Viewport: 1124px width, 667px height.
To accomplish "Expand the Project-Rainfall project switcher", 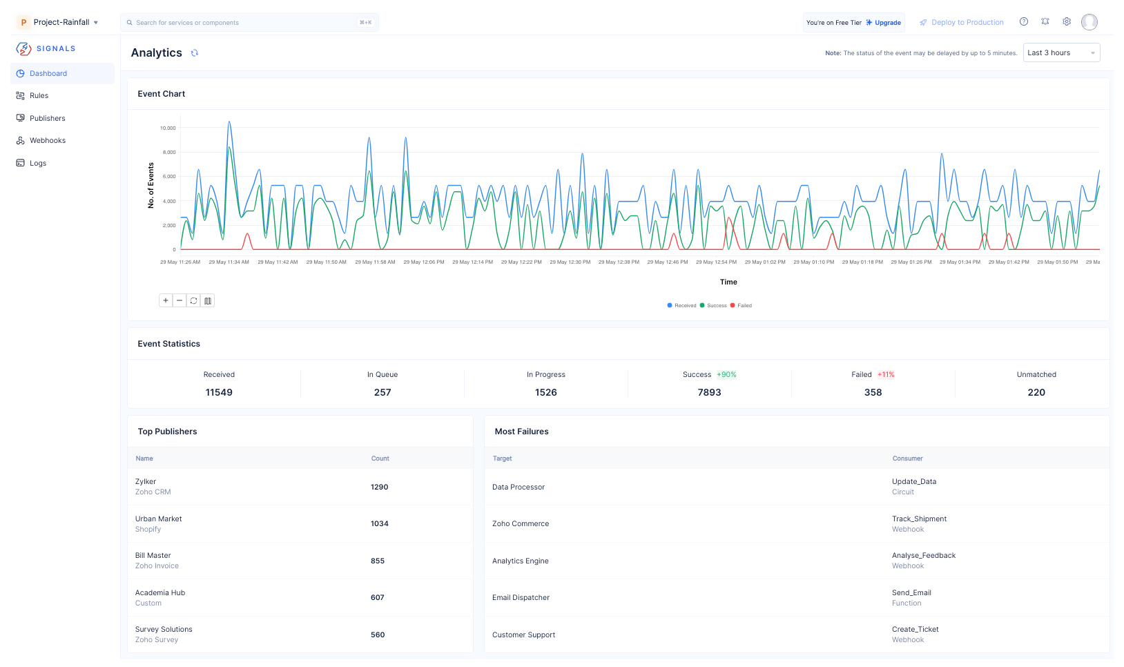I will click(x=61, y=22).
